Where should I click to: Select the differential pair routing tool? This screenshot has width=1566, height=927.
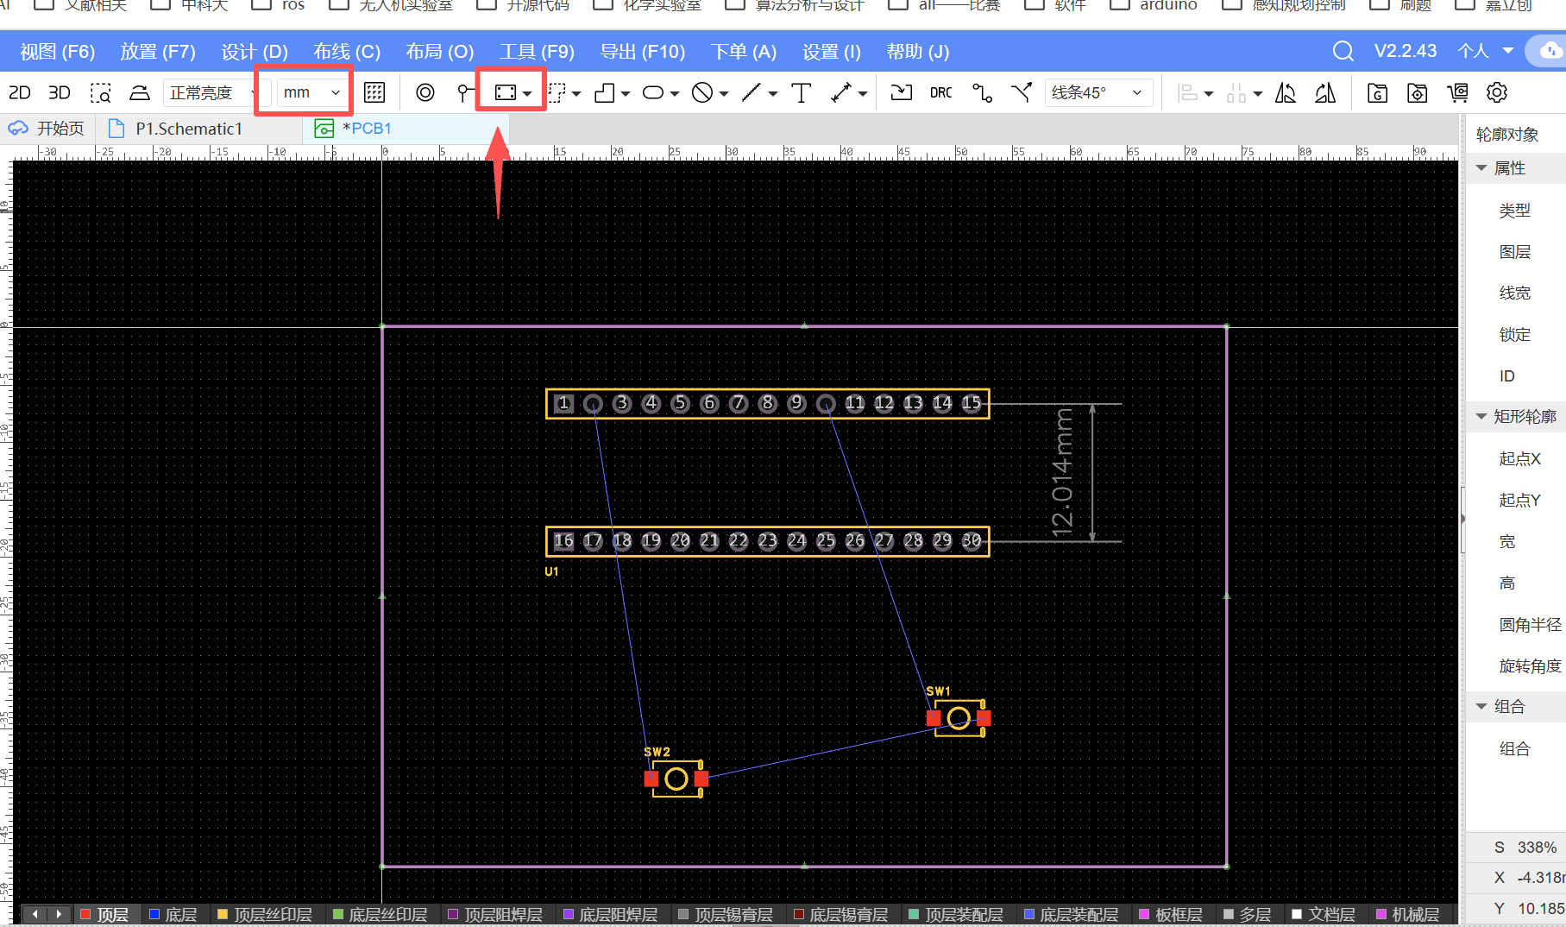pos(1022,92)
